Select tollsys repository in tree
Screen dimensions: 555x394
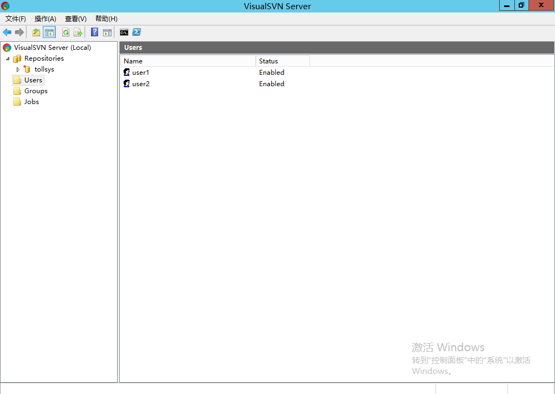point(44,69)
